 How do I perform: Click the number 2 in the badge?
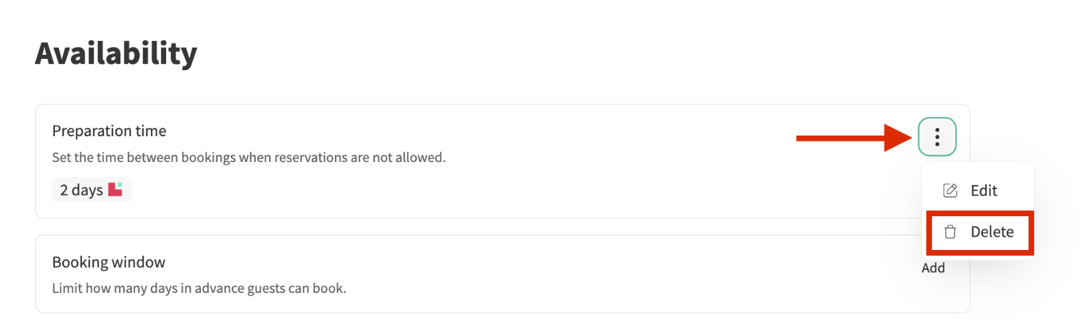[64, 190]
